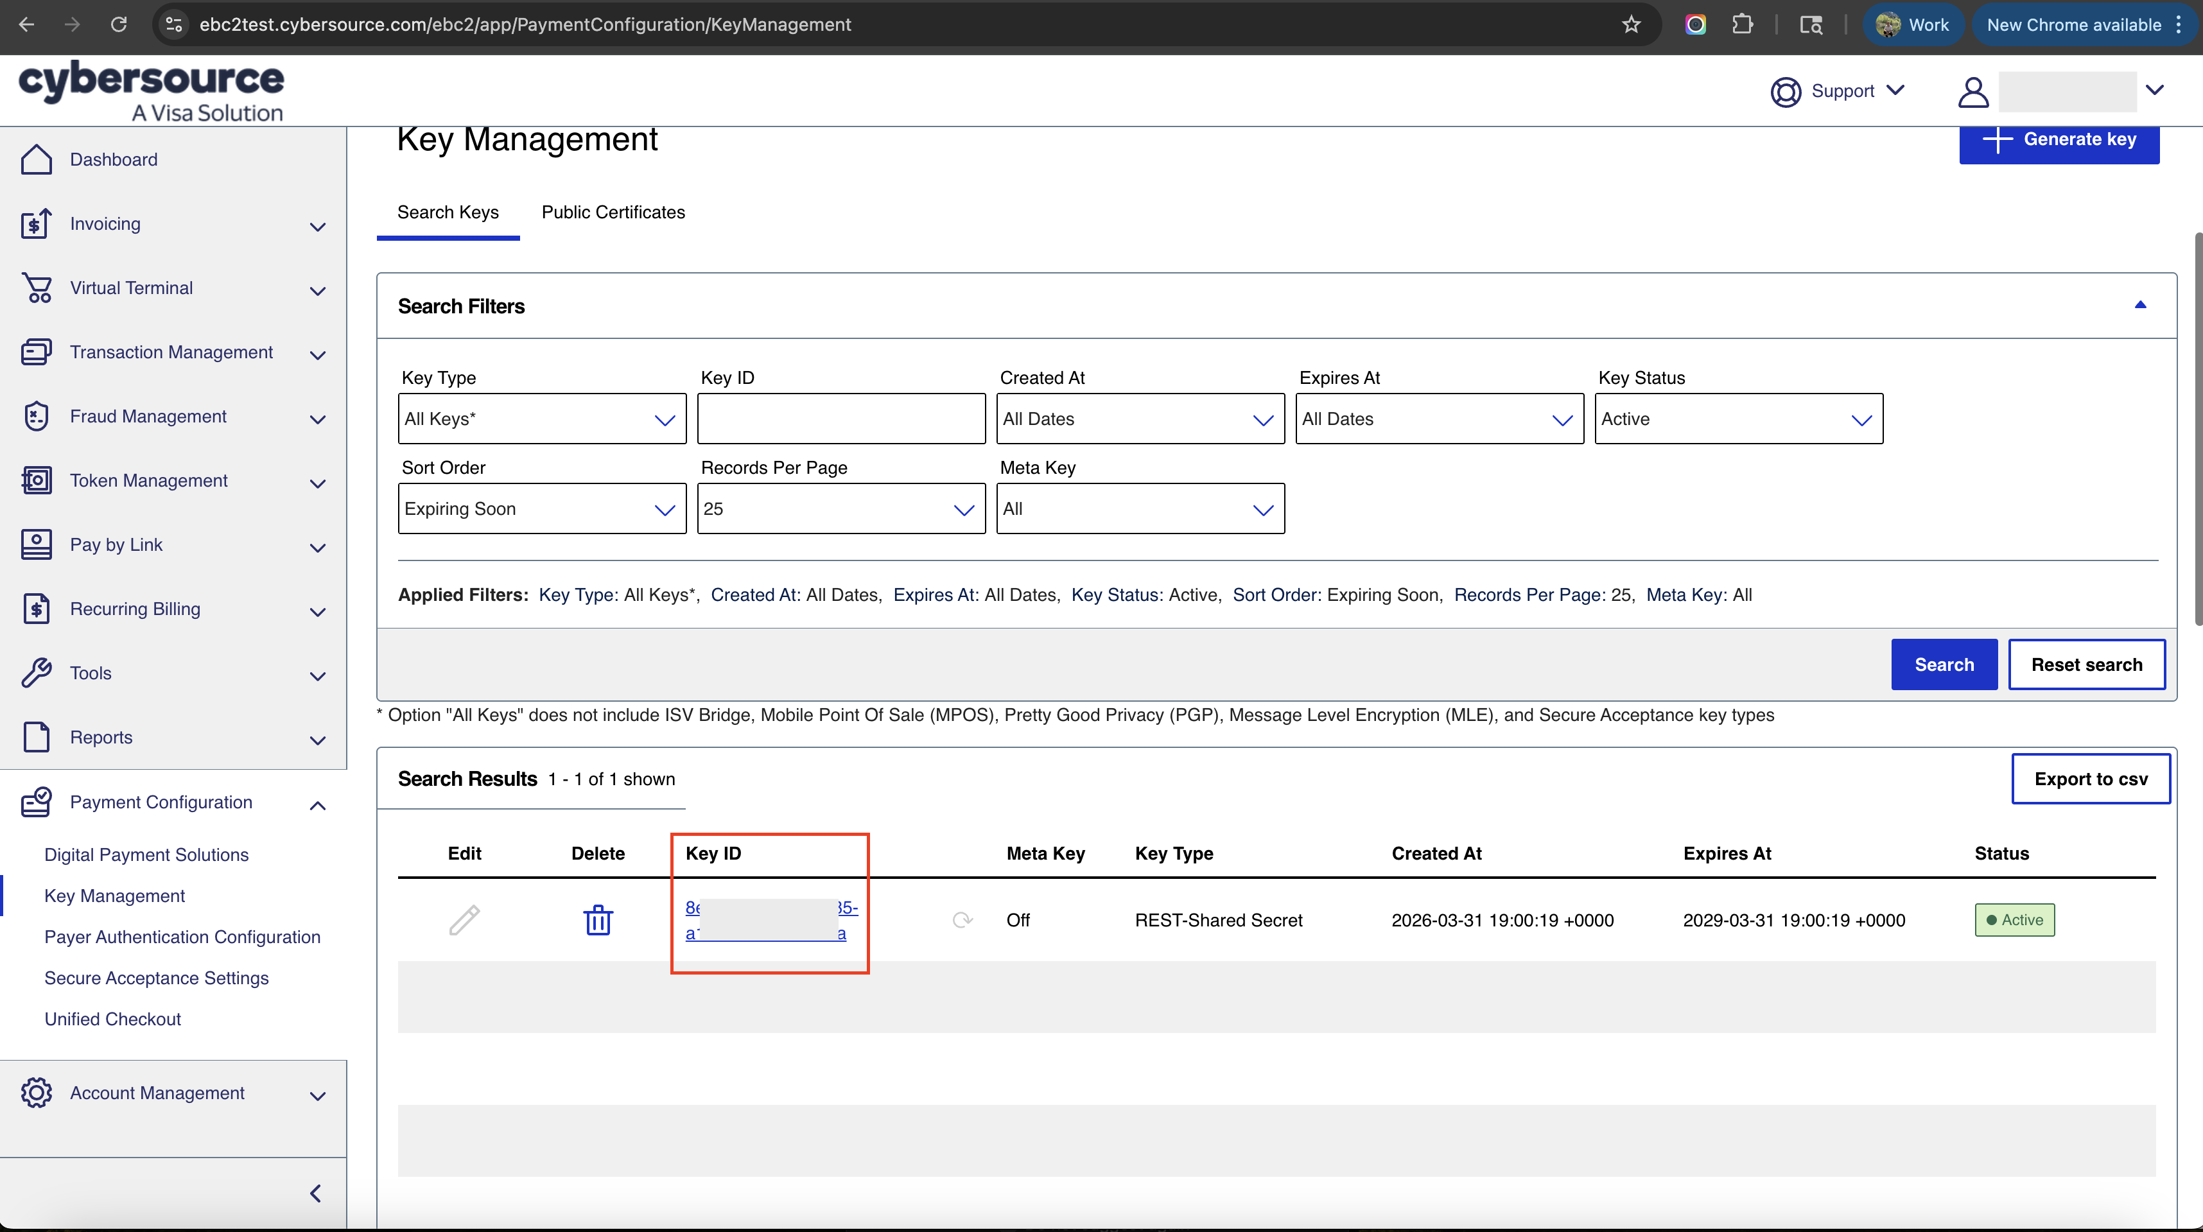Open the Sort Order dropdown
Viewport: 2203px width, 1232px height.
[x=542, y=508]
